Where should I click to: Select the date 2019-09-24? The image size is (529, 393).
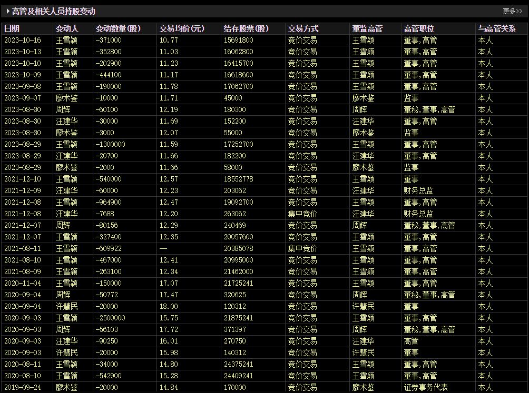click(23, 387)
